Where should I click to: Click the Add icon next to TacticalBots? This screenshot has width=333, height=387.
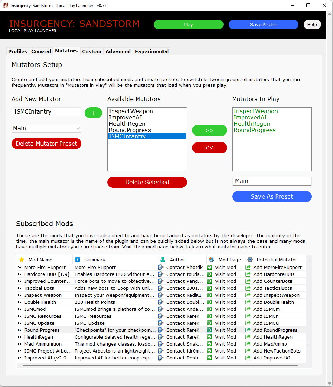[x=248, y=288]
